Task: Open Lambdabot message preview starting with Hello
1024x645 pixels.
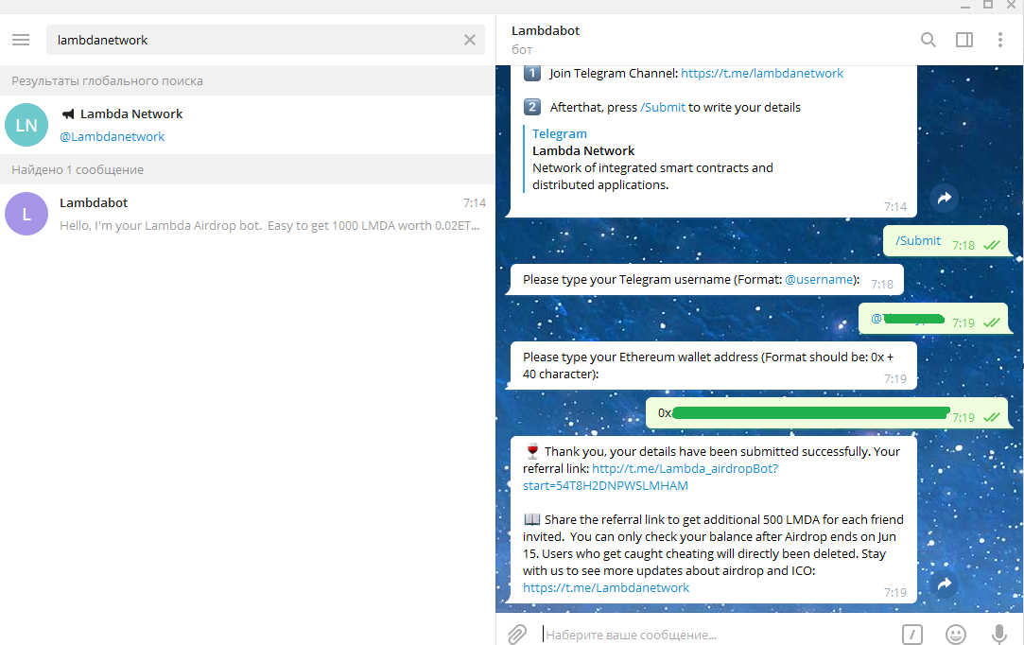Action: pos(269,225)
